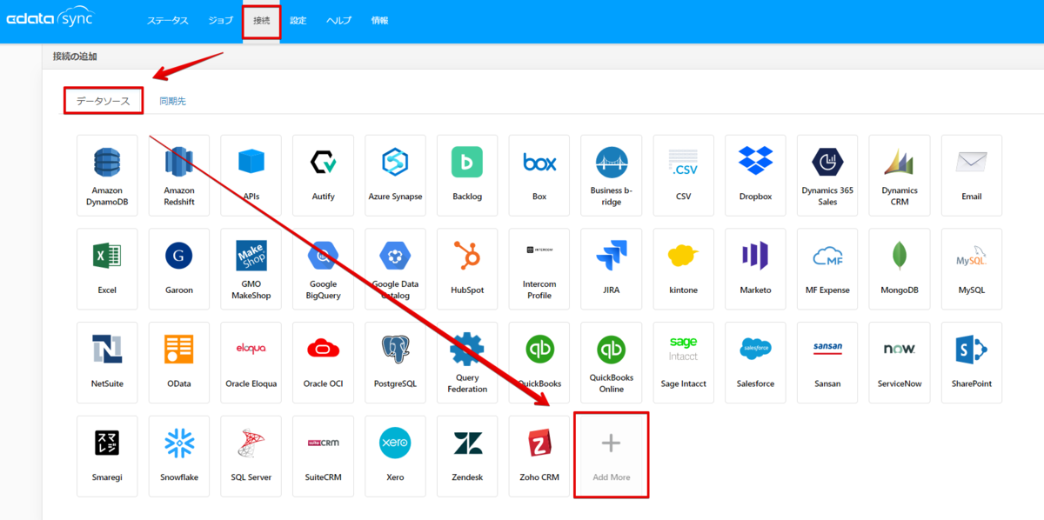Open the ステータス menu
Screen dimensions: 1044x520
(x=168, y=20)
